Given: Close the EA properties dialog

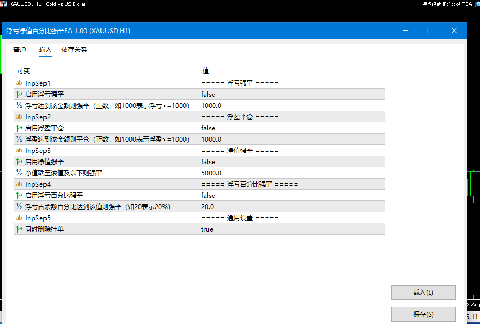Looking at the screenshot, I should click(454, 30).
